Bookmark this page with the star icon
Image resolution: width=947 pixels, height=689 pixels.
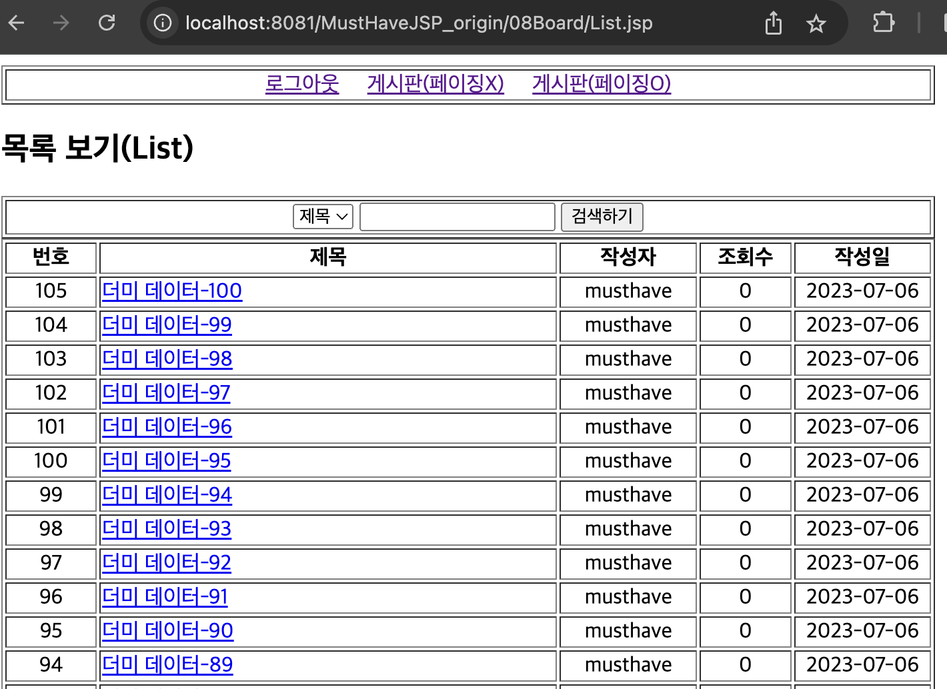(x=816, y=25)
